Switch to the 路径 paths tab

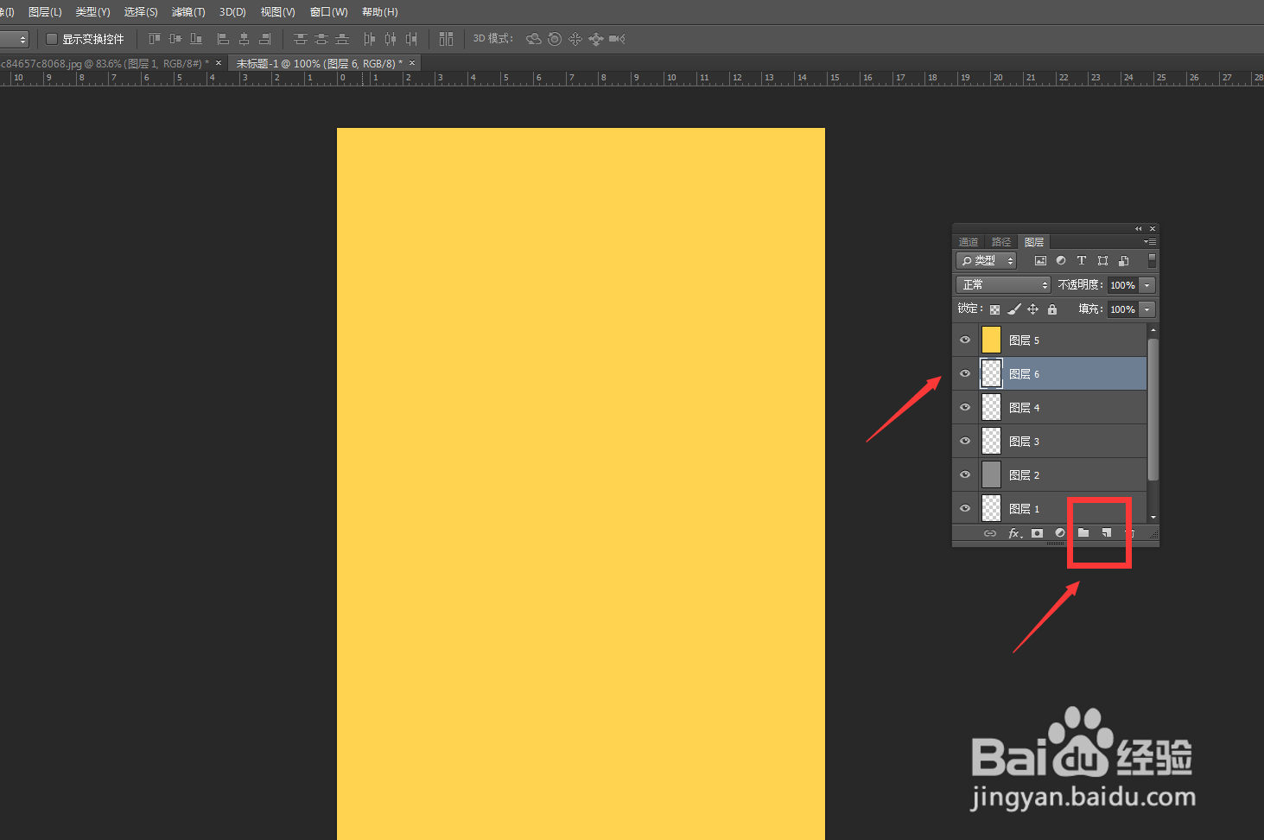1001,242
